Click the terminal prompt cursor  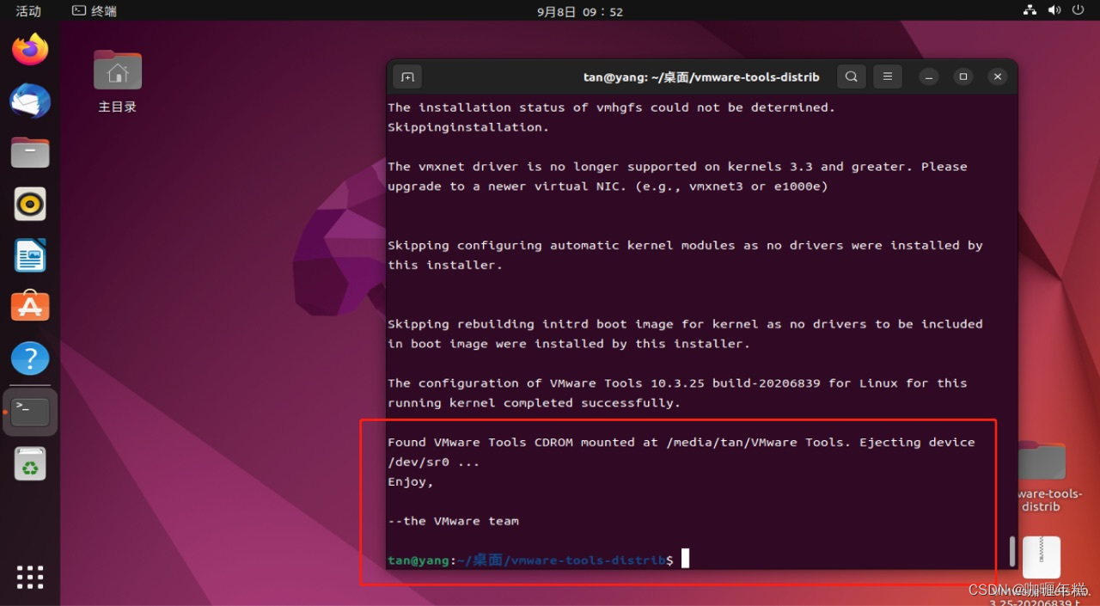[x=685, y=560]
